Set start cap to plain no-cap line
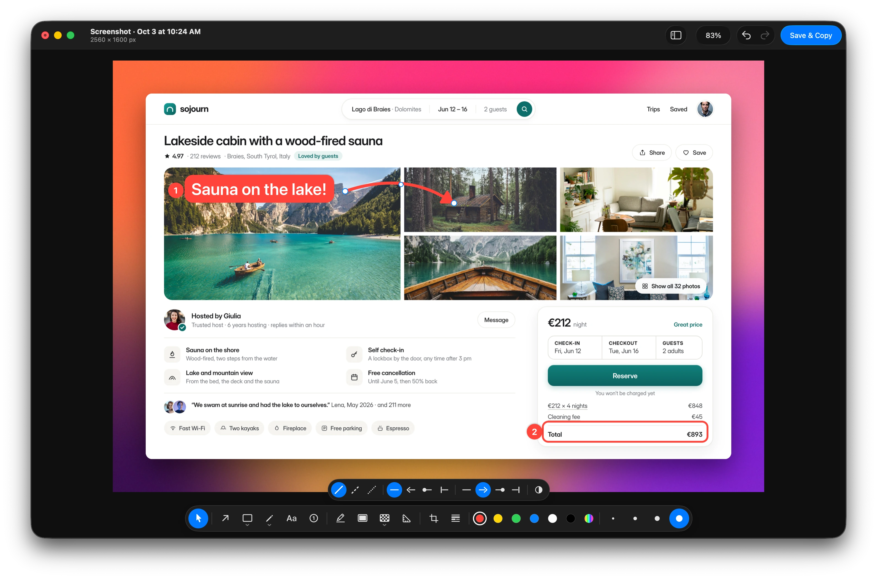 (x=394, y=490)
